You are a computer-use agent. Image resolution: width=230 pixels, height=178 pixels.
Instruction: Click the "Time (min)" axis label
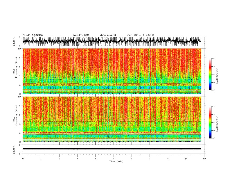pyautogui.click(x=116, y=161)
